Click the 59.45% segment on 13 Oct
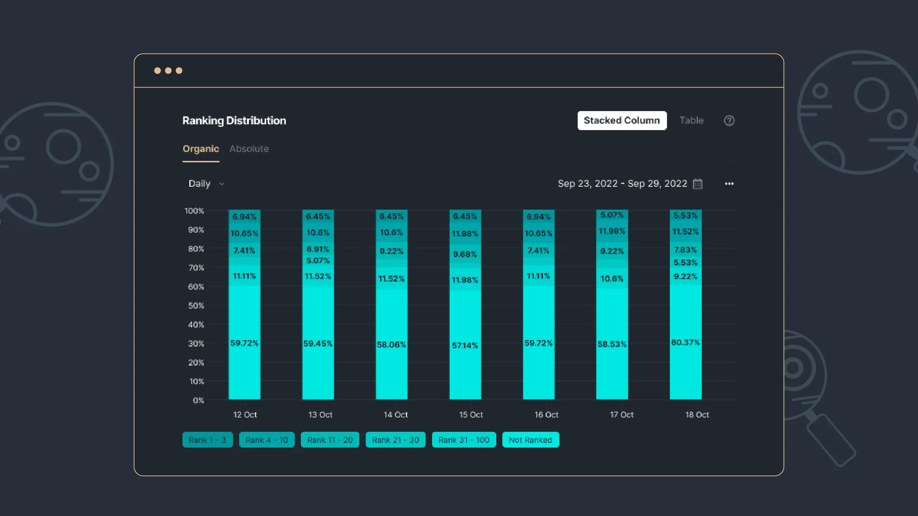The height and width of the screenshot is (516, 918). pyautogui.click(x=318, y=343)
